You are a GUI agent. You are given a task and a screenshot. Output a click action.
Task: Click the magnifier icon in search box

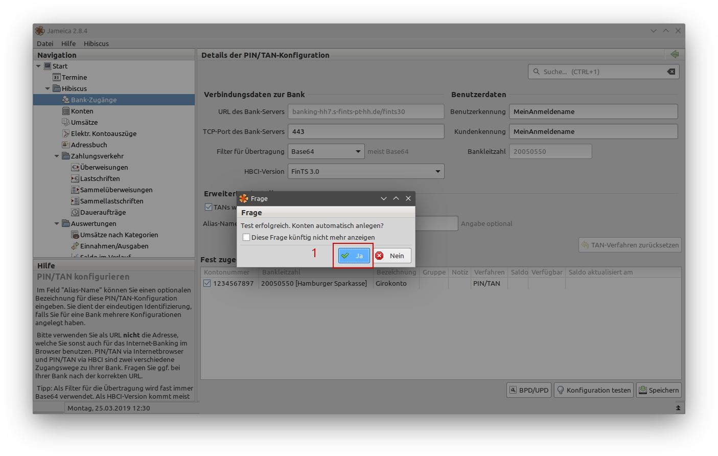click(x=536, y=72)
